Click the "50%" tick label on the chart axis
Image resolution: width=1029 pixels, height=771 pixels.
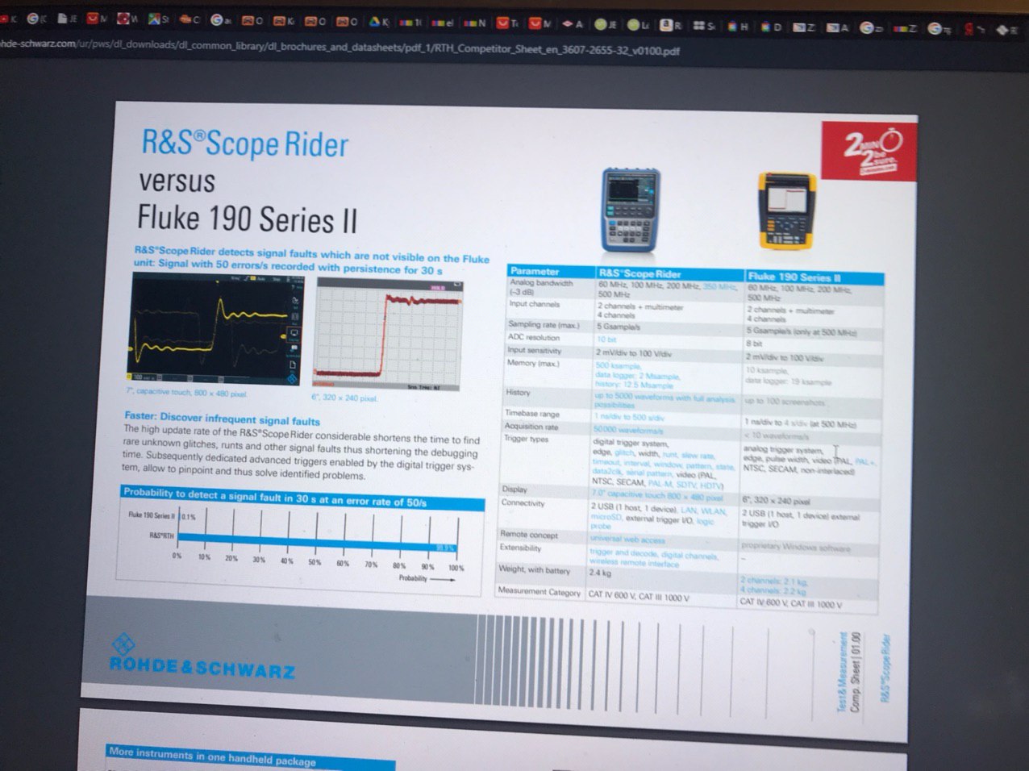[x=315, y=562]
